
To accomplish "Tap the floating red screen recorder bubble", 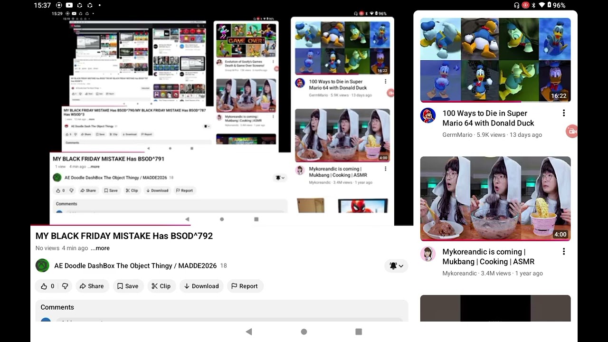I will point(572,132).
